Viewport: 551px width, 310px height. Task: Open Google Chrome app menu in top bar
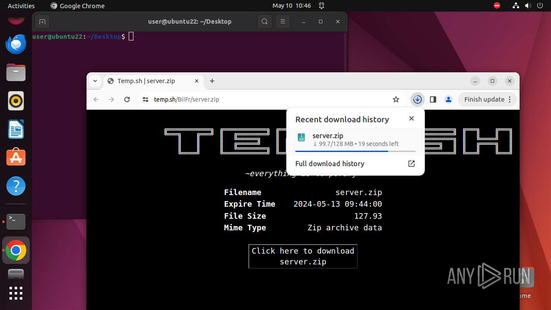[x=77, y=6]
